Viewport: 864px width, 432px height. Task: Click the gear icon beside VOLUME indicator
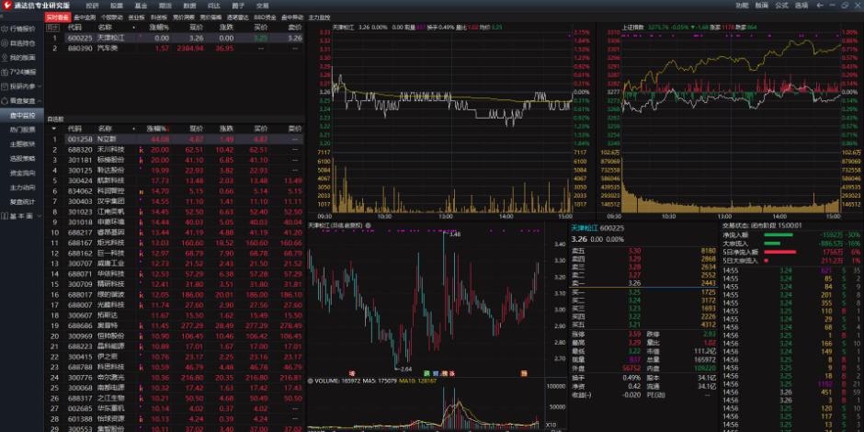tap(311, 380)
